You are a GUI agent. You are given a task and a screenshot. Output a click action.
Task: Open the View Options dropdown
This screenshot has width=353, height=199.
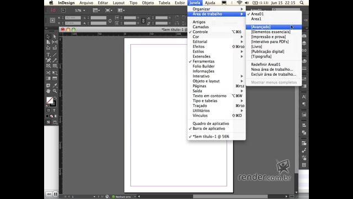(x=97, y=11)
